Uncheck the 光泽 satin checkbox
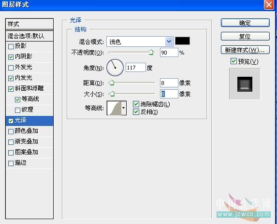The image size is (277, 224). coord(11,121)
